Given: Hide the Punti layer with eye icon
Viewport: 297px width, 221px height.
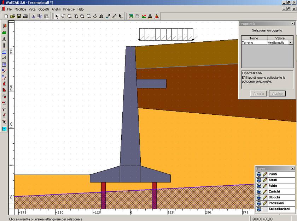Looking at the screenshot, I should pyautogui.click(x=259, y=174).
